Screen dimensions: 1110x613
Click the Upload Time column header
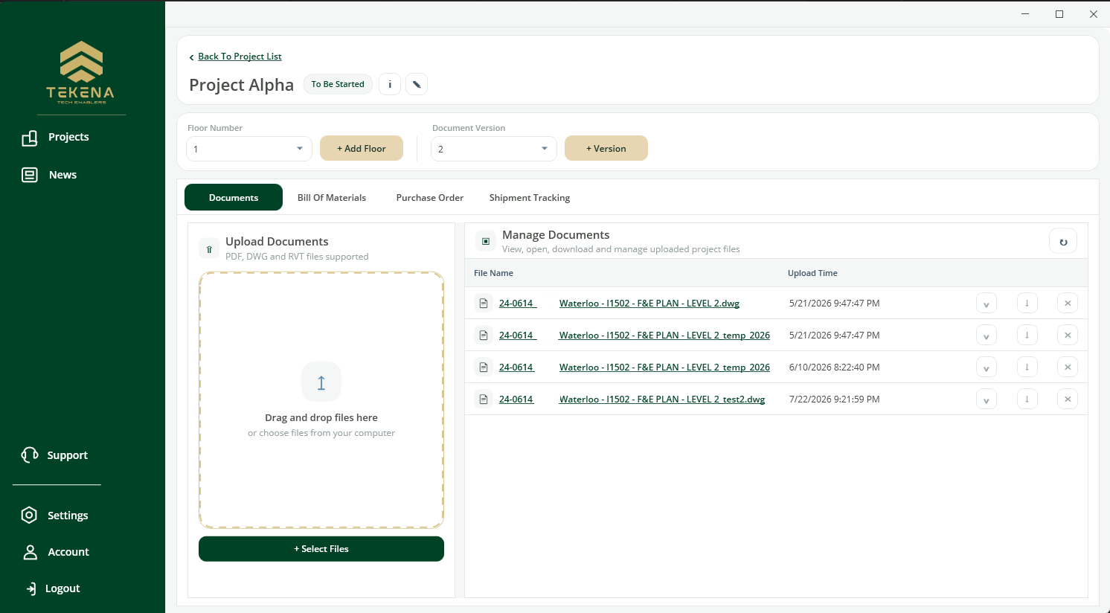pyautogui.click(x=812, y=273)
